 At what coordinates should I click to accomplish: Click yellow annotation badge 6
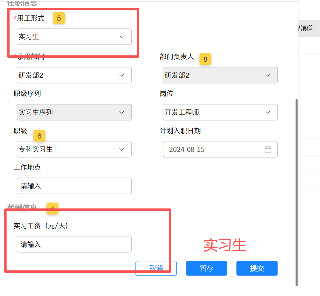pyautogui.click(x=39, y=136)
